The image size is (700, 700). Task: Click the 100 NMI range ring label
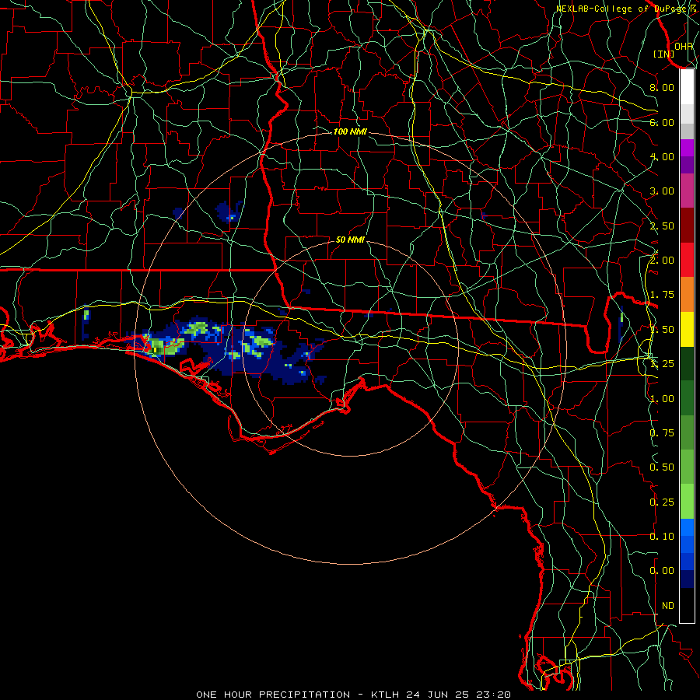tap(350, 131)
